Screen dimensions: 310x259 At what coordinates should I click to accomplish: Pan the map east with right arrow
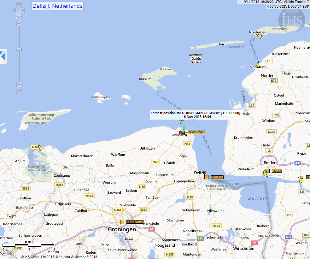coord(23,10)
